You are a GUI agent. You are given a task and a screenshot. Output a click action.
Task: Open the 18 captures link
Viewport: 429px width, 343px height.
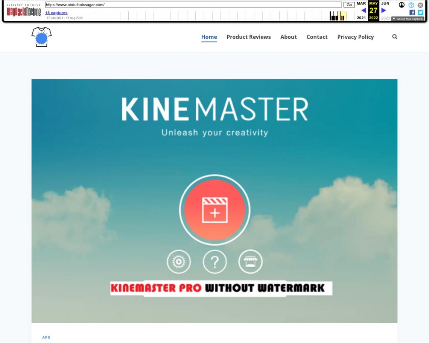tap(56, 12)
